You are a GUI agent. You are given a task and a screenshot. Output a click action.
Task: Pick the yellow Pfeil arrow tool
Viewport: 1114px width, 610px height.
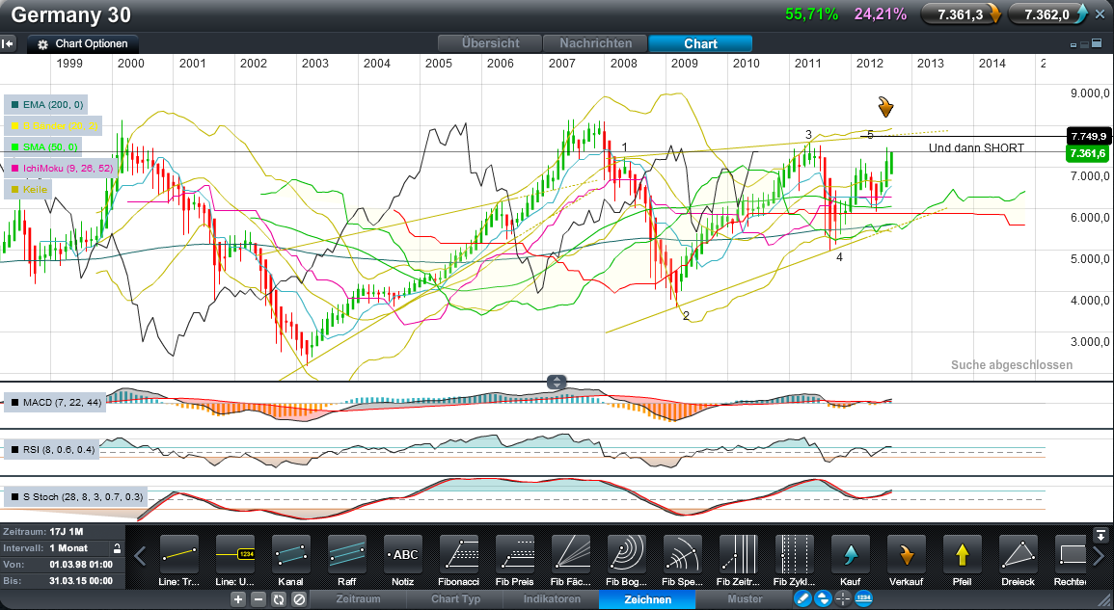tap(963, 554)
